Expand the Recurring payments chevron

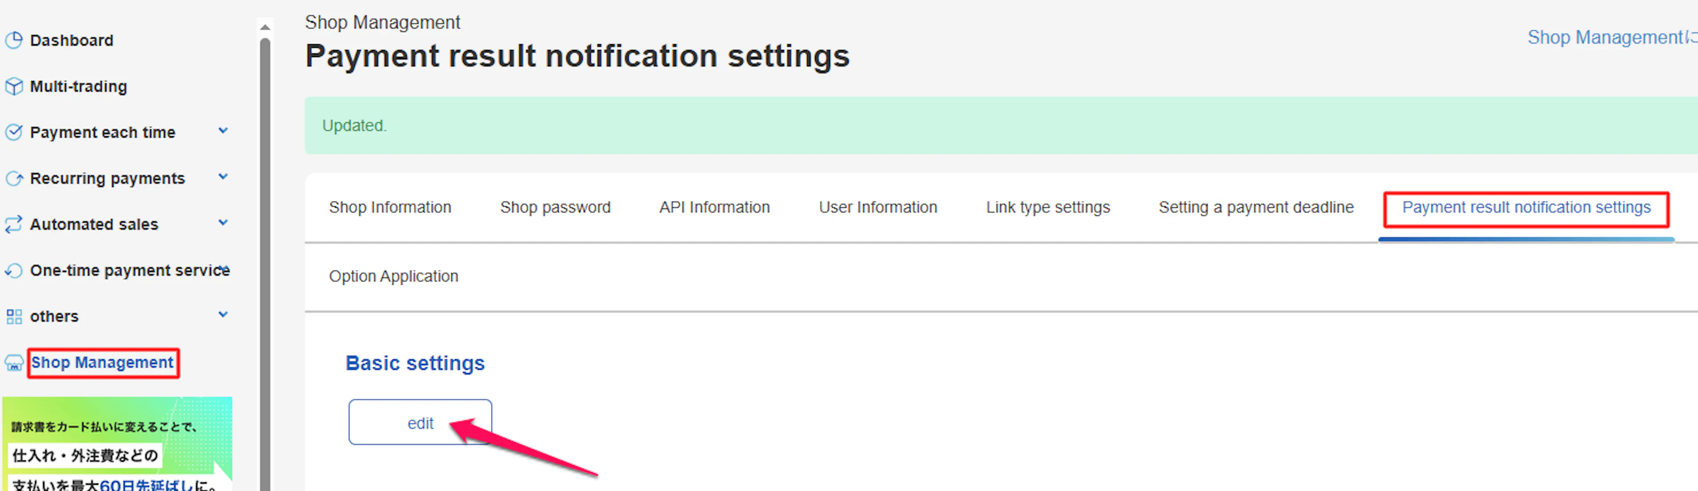pos(223,177)
